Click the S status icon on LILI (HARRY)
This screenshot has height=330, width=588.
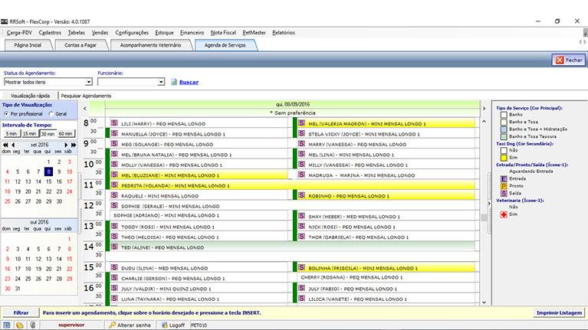115,123
